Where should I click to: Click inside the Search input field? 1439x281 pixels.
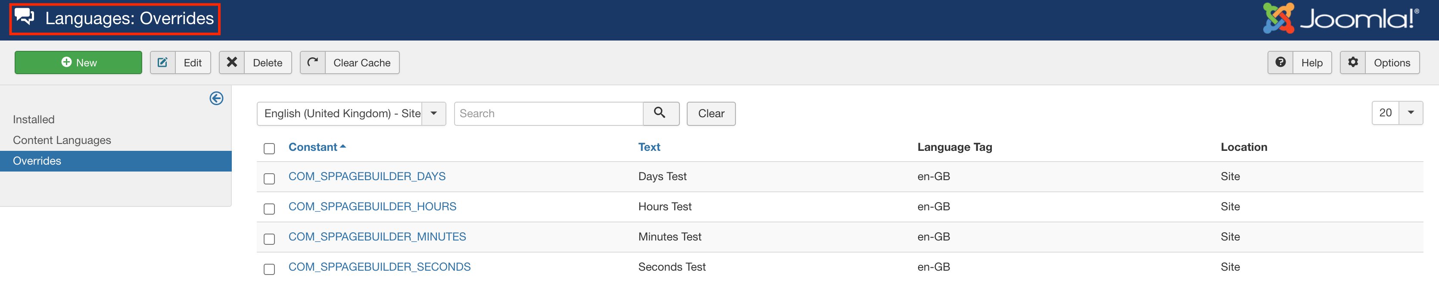point(548,113)
